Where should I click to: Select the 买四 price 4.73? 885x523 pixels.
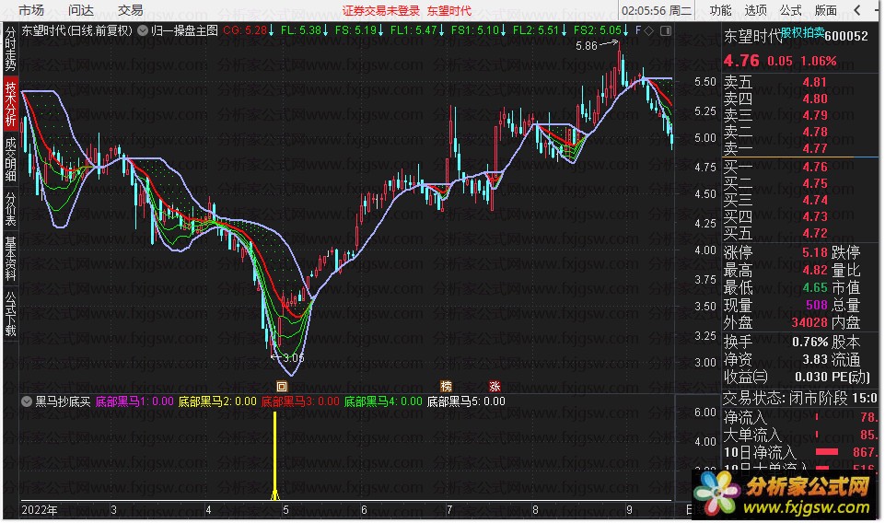pyautogui.click(x=814, y=216)
